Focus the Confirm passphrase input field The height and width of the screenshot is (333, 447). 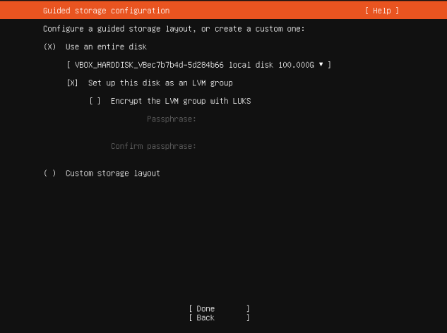pos(265,146)
